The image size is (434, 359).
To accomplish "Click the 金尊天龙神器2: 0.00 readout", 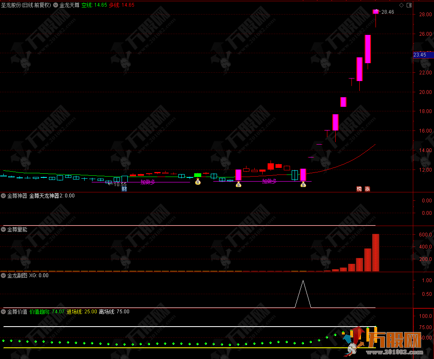I will [52, 196].
